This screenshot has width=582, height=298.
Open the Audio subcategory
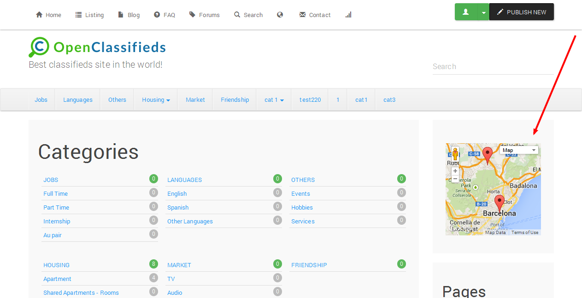pos(175,293)
